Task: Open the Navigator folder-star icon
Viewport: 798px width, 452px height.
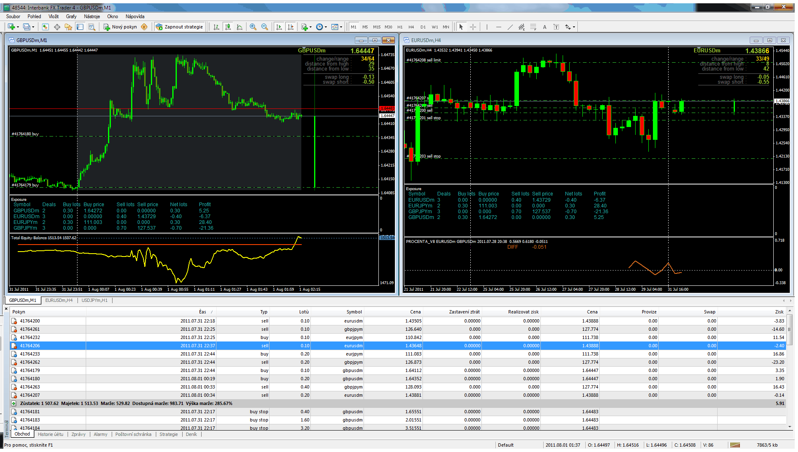Action: tap(68, 27)
